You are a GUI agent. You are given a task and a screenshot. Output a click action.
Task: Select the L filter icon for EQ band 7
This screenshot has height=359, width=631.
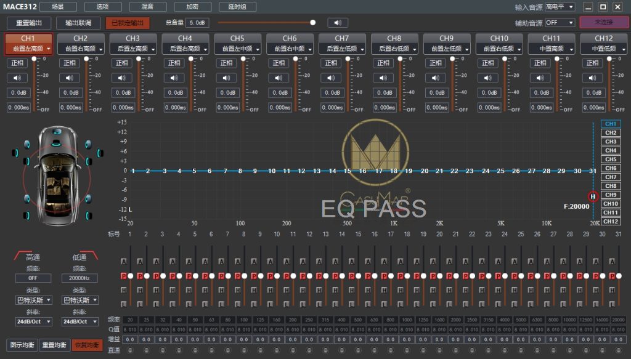pos(221,304)
